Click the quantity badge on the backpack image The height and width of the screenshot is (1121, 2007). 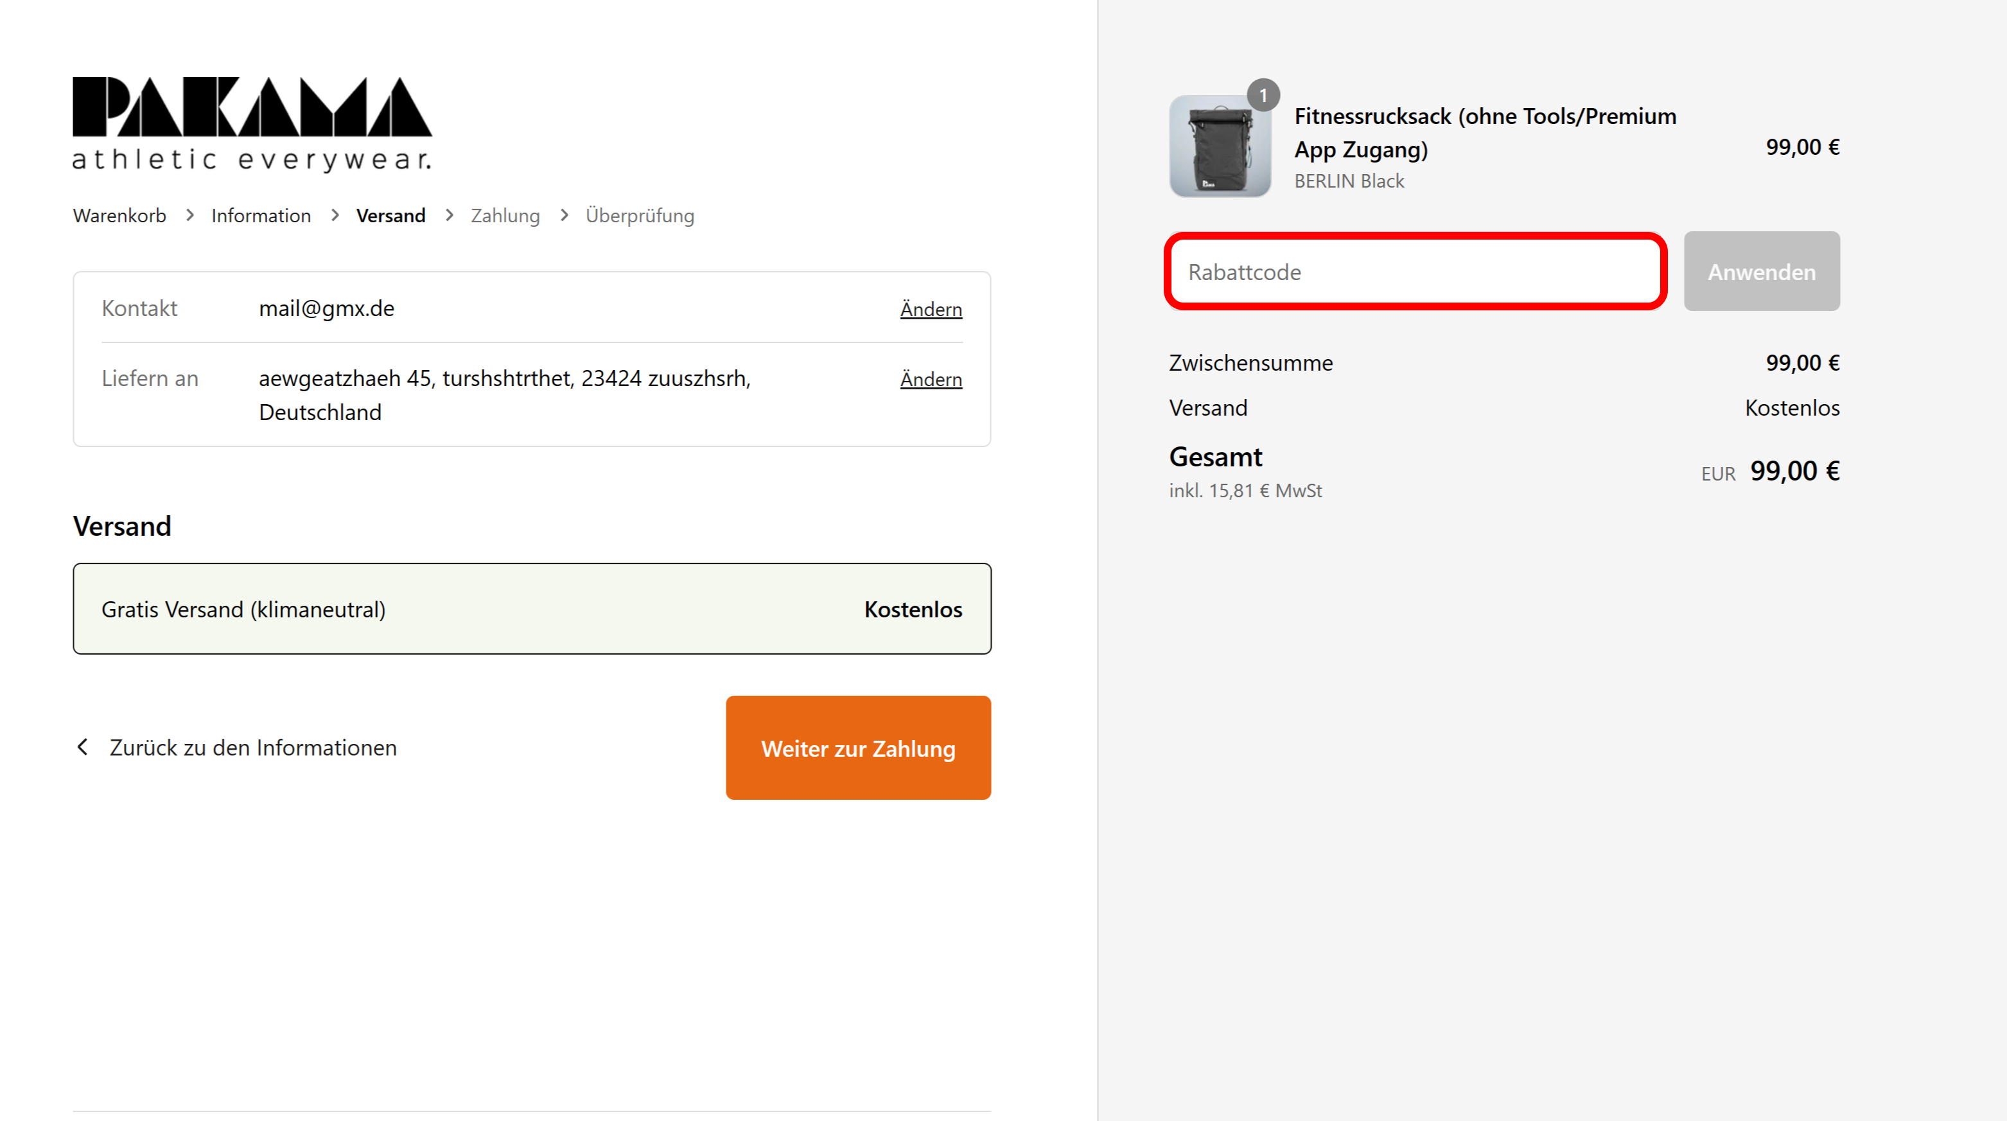[1263, 95]
